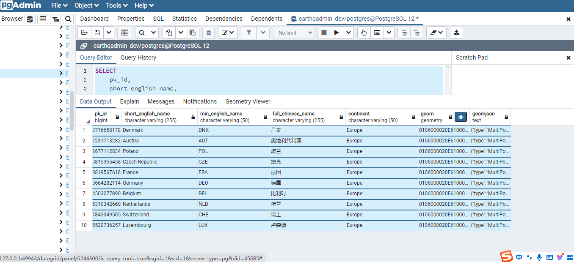Save the query file
Screen dimensions: 574x262
click(97, 33)
